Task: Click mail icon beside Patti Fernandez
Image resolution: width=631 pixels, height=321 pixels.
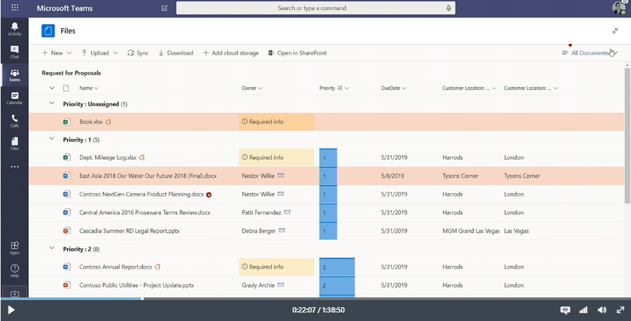Action: (288, 212)
